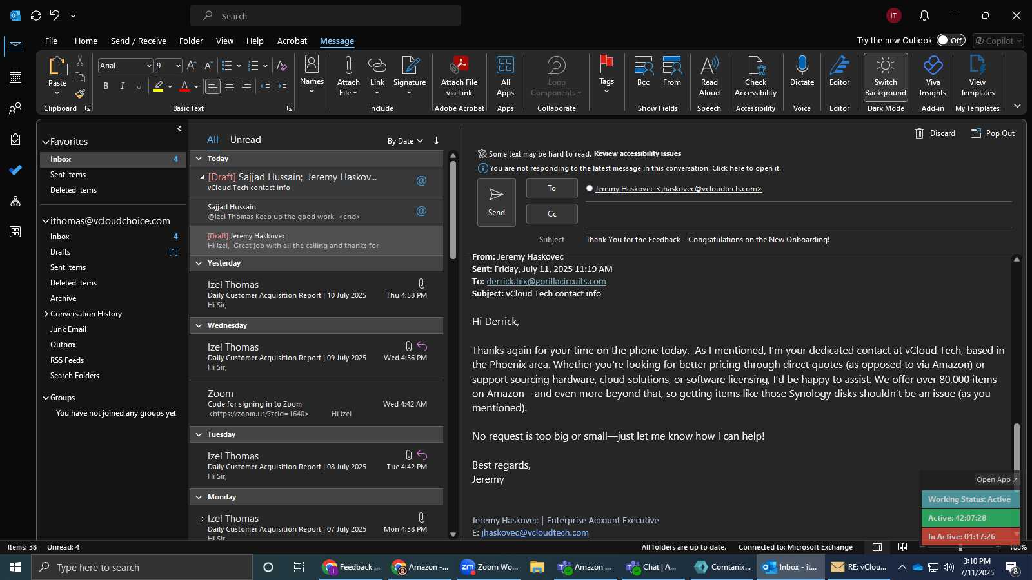Viewport: 1032px width, 580px height.
Task: Click the Undo arrow in title bar
Action: pos(55,15)
